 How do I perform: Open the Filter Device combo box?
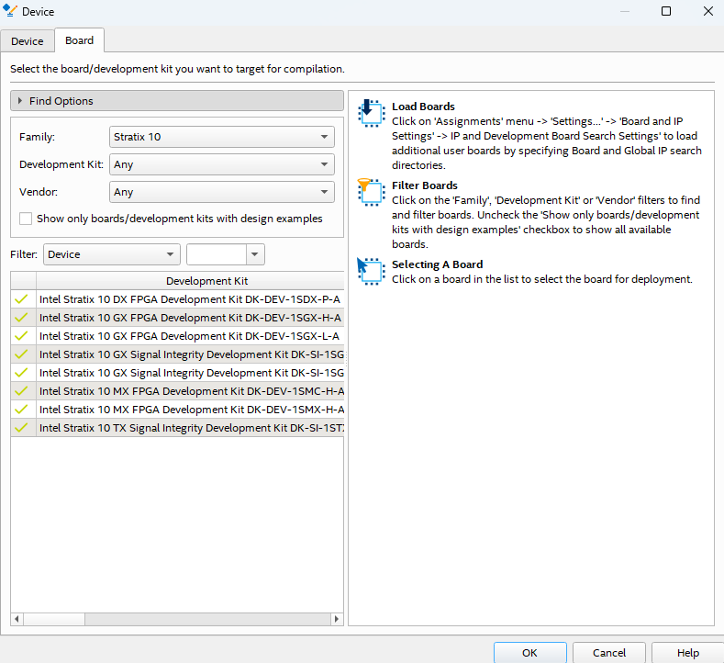112,254
